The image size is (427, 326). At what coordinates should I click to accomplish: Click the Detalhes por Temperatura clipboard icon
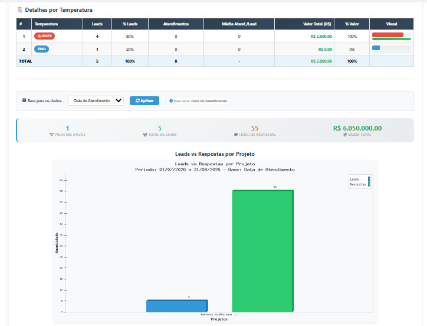click(19, 10)
